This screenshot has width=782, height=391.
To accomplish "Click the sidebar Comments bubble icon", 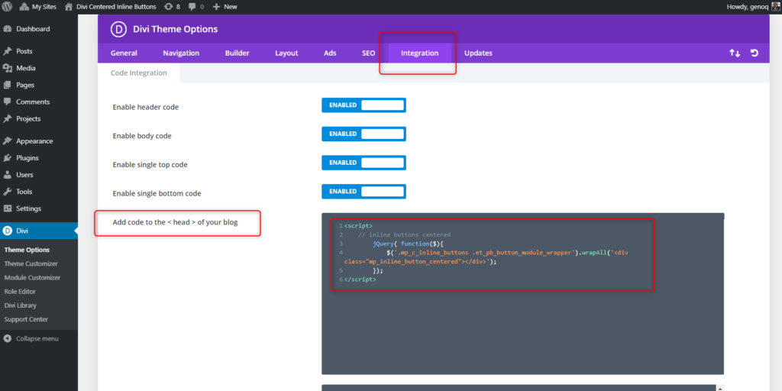I will point(8,102).
